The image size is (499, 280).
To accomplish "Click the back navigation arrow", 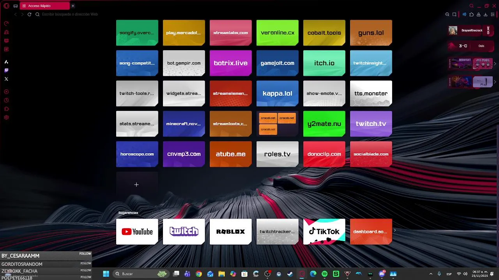I will click(x=16, y=14).
